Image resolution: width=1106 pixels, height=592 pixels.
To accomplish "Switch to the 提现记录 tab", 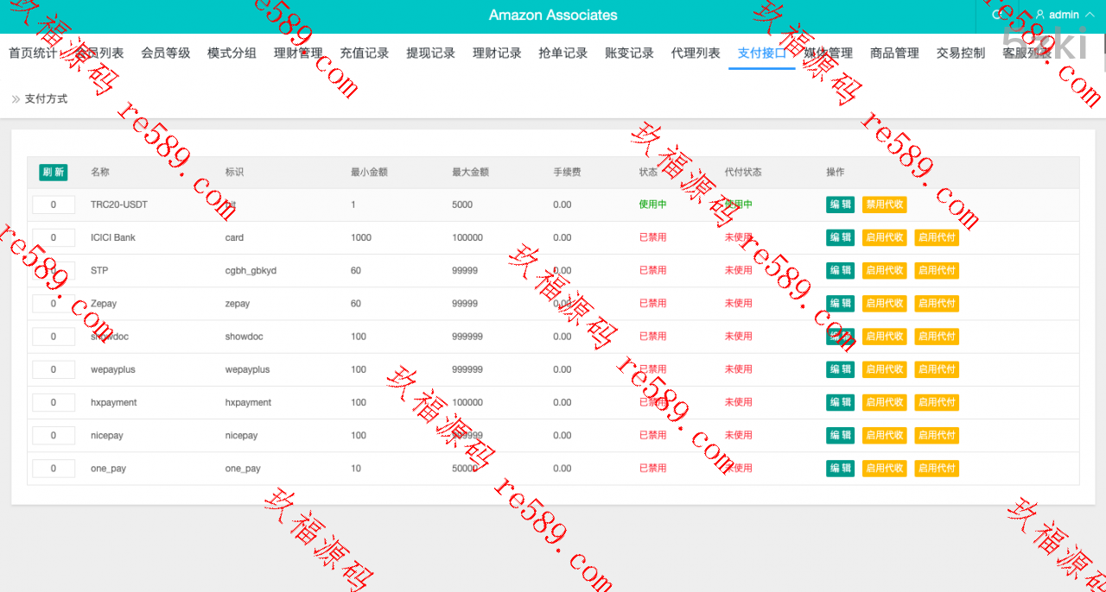I will 430,53.
